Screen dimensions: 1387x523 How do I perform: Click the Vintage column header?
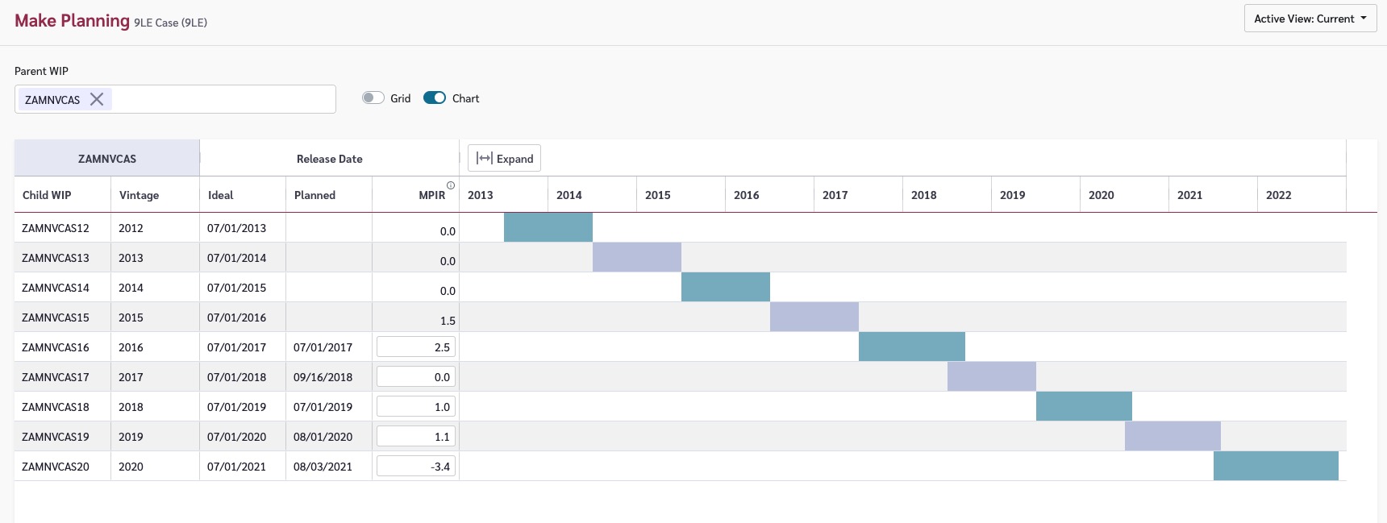click(140, 195)
